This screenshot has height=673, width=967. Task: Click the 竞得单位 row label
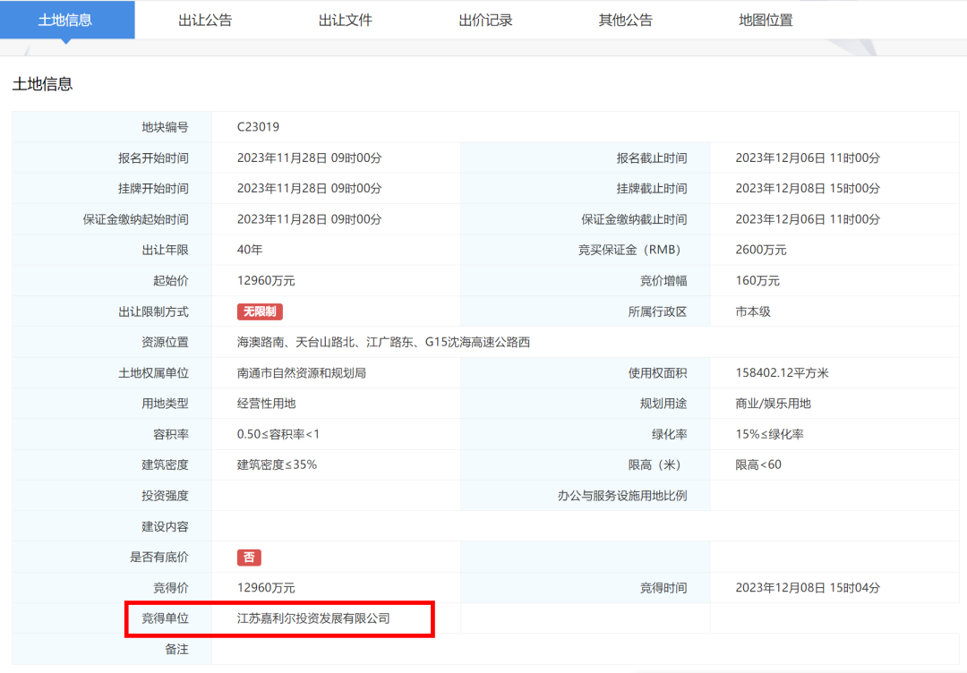[165, 618]
